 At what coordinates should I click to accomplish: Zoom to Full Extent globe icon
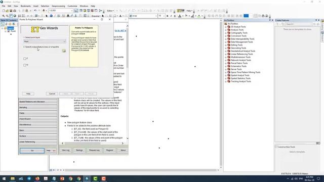[x=15, y=16]
